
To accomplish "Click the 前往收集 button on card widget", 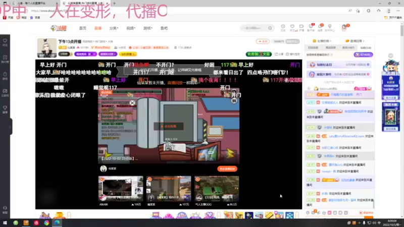I will tap(390, 129).
